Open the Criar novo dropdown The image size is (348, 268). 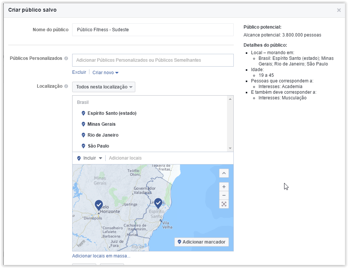[106, 72]
